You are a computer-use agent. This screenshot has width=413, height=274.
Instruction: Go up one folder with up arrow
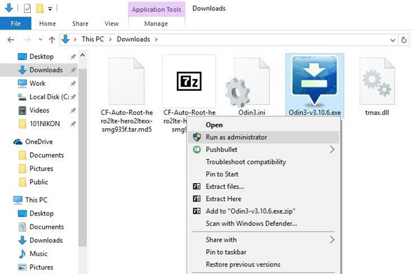(x=52, y=40)
